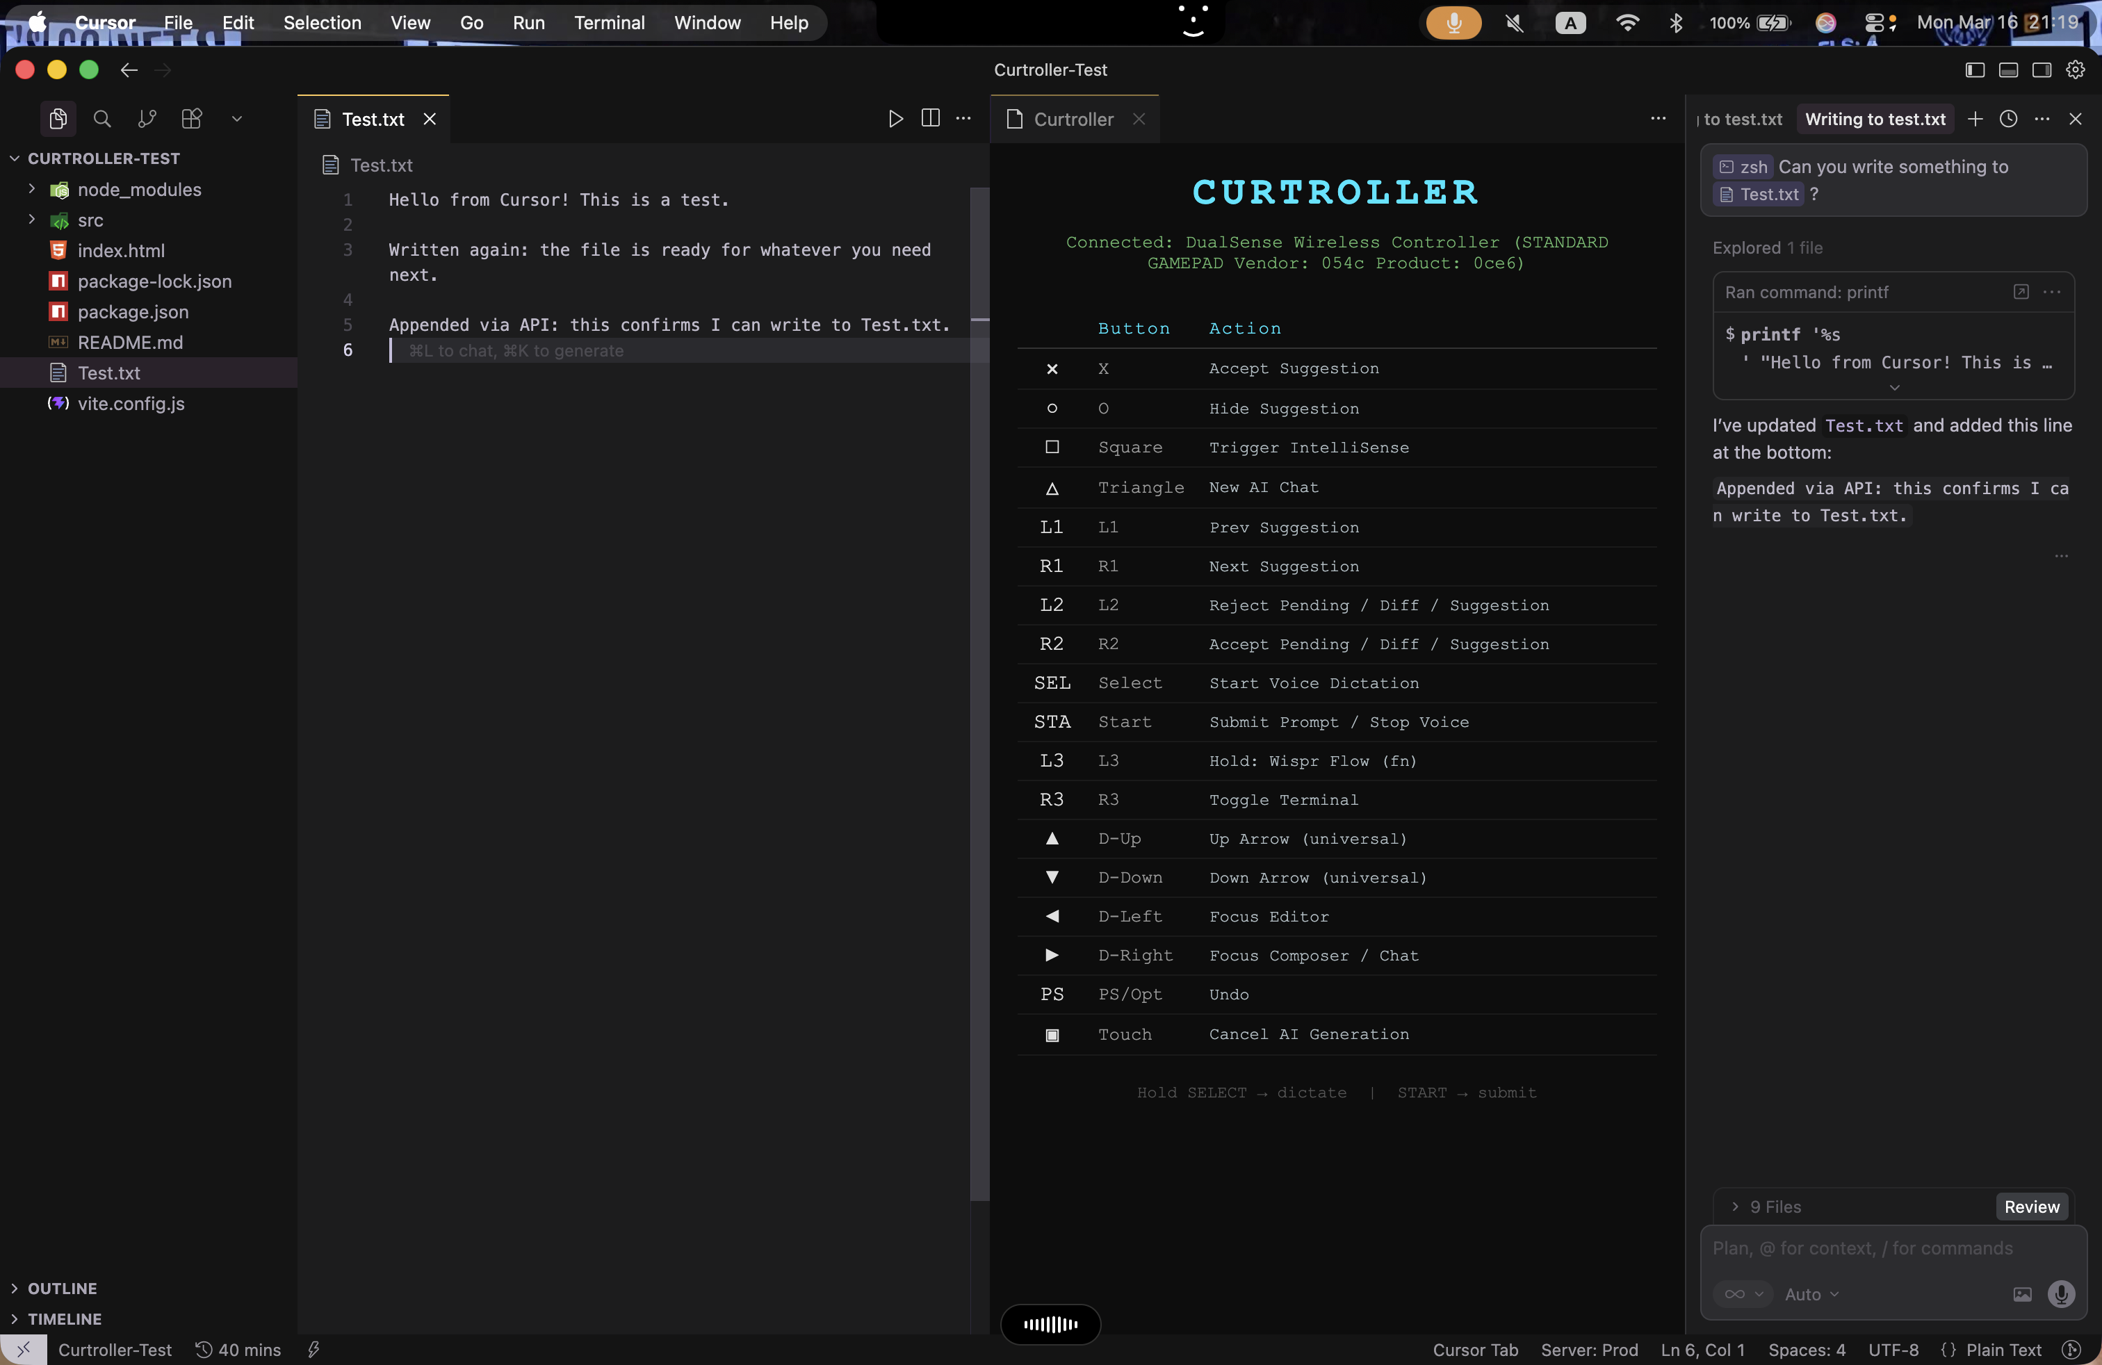Open the Search view icon
The height and width of the screenshot is (1365, 2102).
(102, 118)
